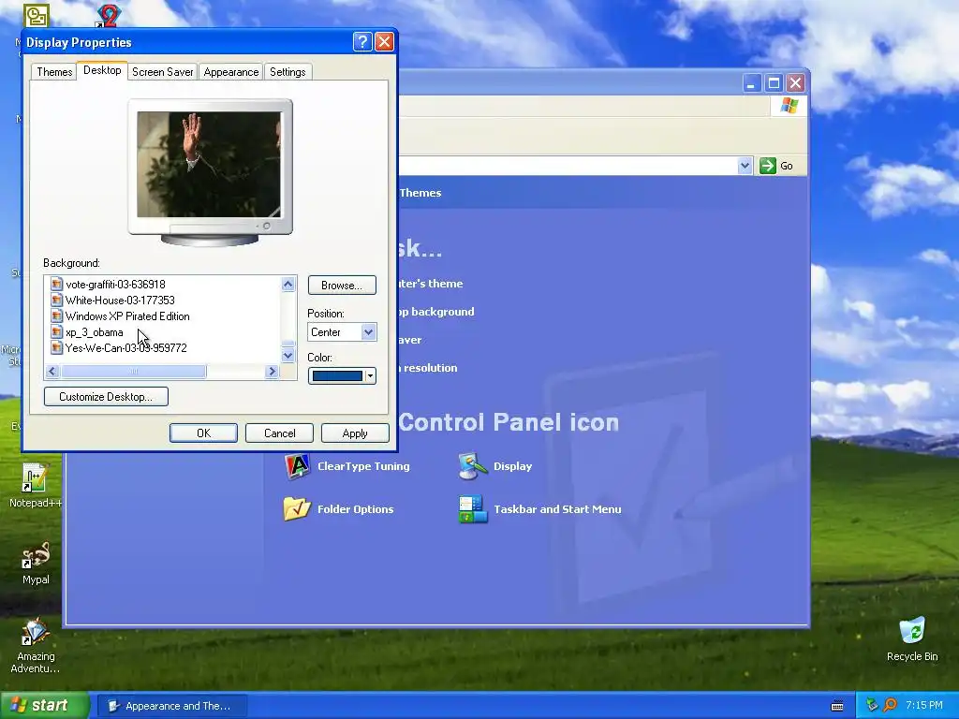Click the Appearance and The... taskbar button
The height and width of the screenshot is (719, 959).
(173, 706)
